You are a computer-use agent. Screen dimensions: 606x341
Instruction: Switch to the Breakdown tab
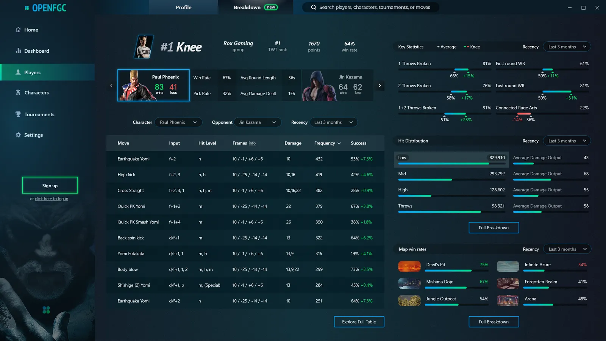tap(256, 7)
